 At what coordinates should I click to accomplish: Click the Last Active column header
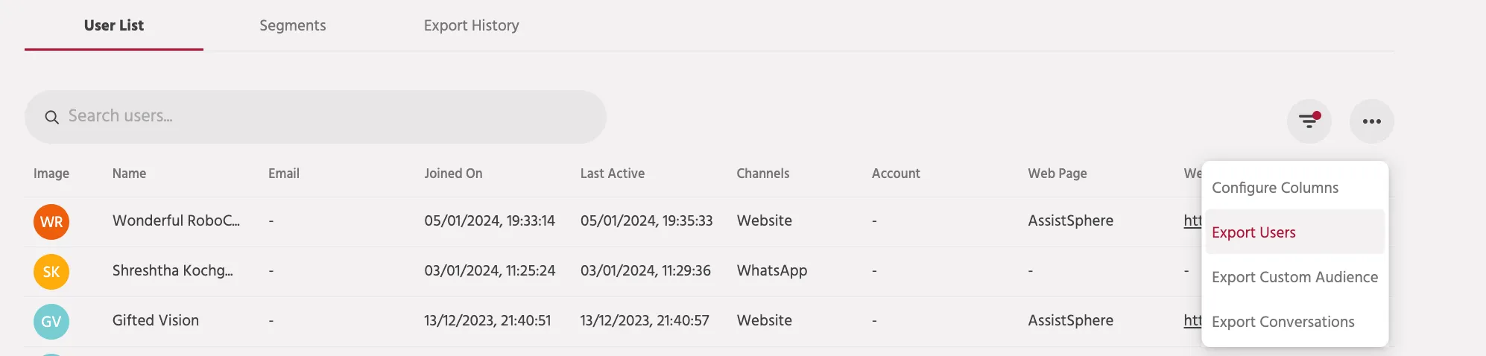tap(613, 174)
